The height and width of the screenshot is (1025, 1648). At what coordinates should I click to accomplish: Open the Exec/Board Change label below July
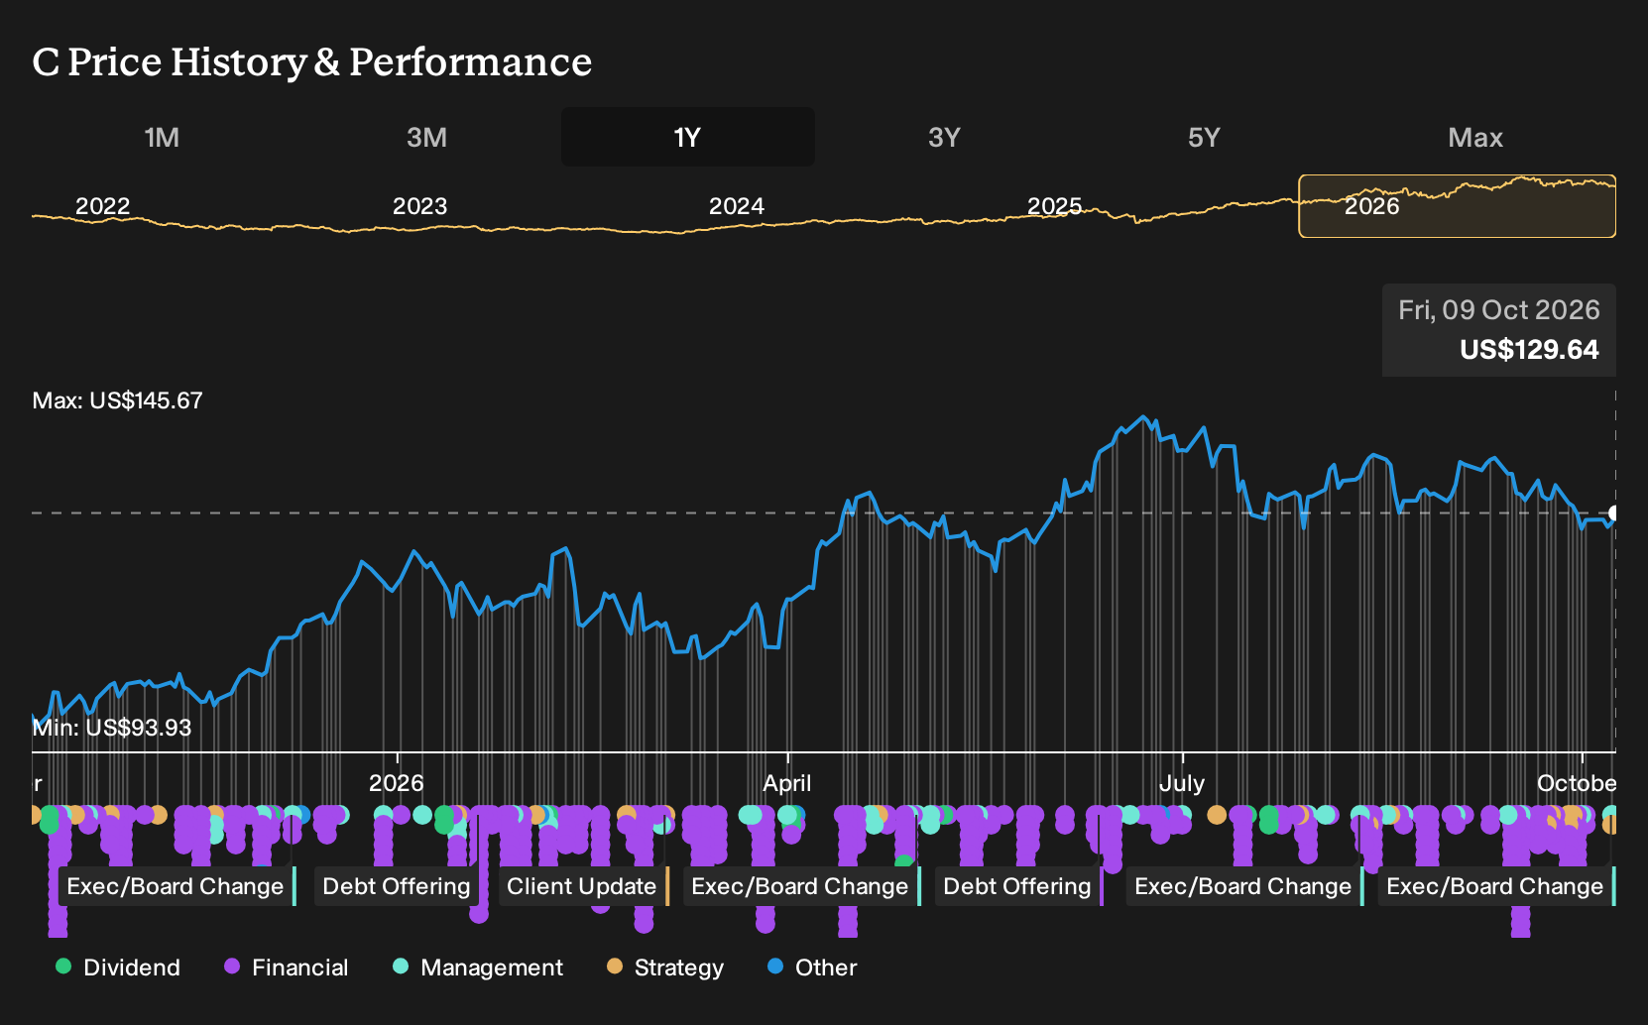tap(1244, 886)
